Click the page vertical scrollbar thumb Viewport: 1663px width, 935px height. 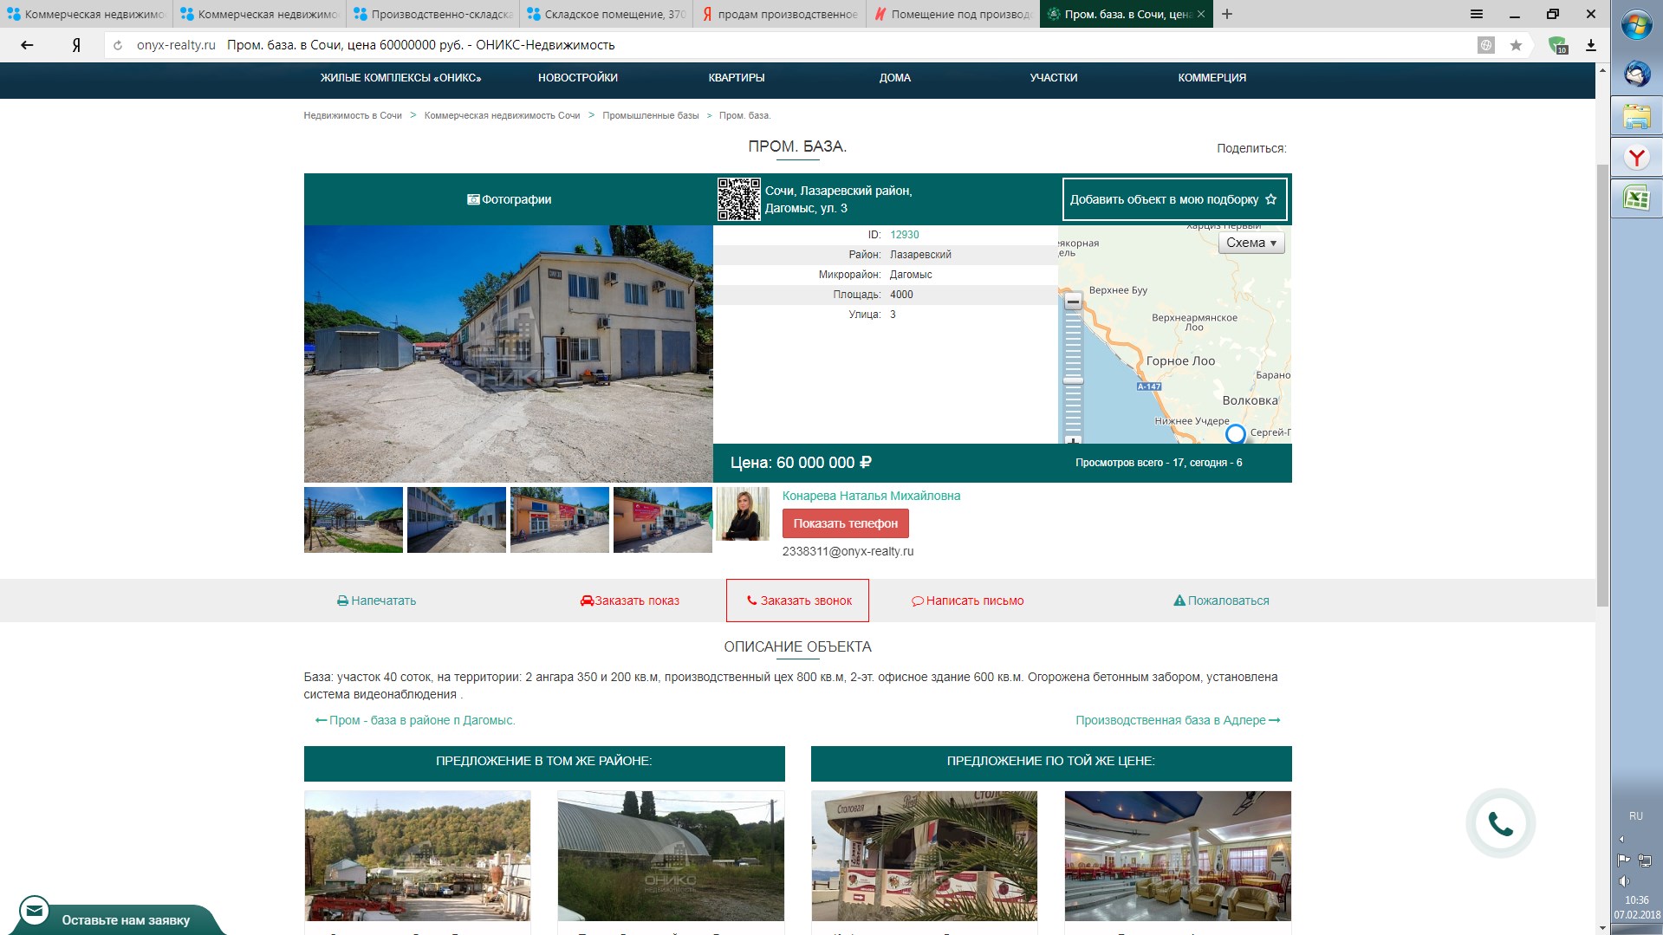click(x=1602, y=384)
